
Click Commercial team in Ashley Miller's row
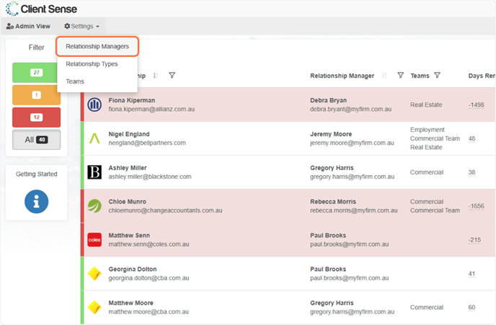point(427,172)
